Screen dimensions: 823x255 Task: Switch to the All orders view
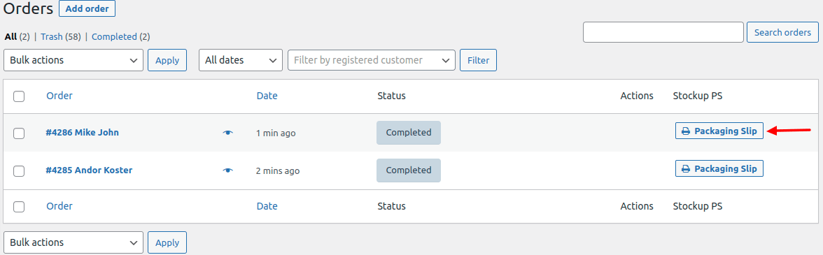click(x=10, y=36)
